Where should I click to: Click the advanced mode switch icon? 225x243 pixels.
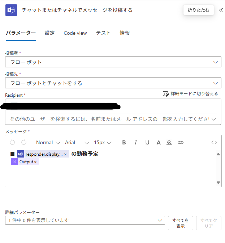tap(166, 94)
